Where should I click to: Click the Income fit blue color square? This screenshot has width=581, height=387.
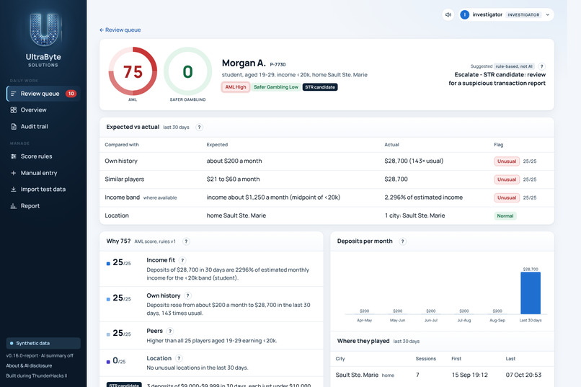click(108, 264)
